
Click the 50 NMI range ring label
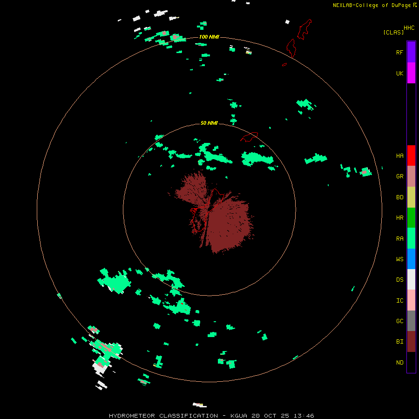coord(209,123)
